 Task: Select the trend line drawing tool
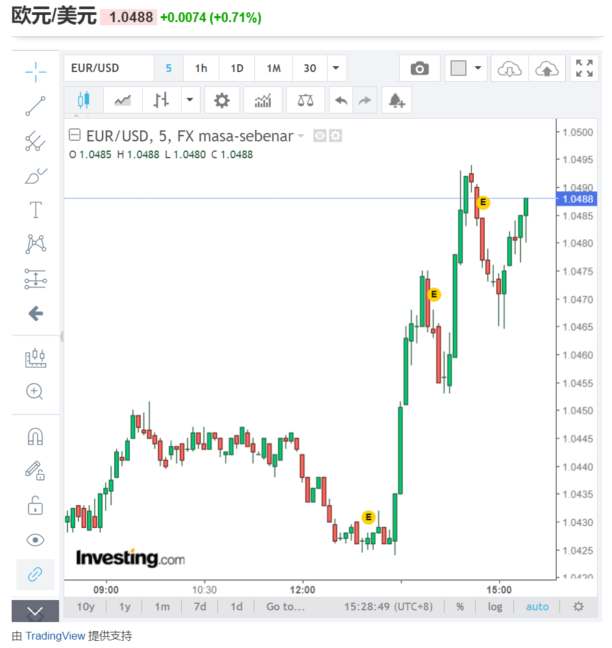click(36, 106)
